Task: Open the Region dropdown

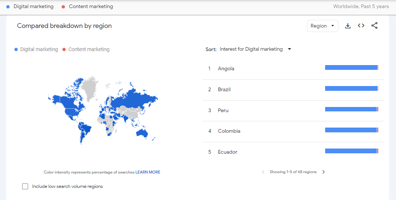Action: click(322, 26)
